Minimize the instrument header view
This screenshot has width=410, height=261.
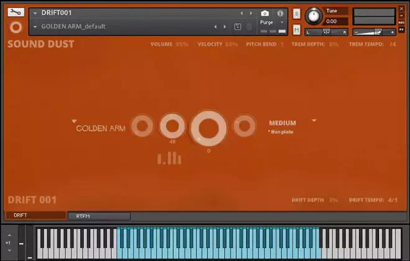[x=401, y=15]
